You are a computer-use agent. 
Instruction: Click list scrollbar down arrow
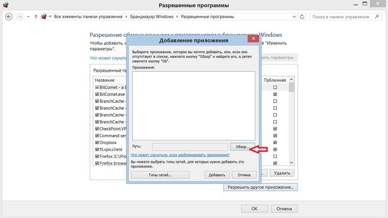(x=291, y=162)
